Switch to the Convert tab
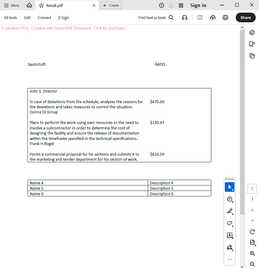The width and height of the screenshot is (259, 269). (44, 17)
